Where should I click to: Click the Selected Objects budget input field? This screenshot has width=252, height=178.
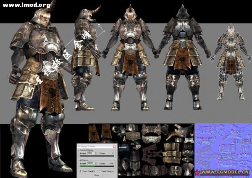(x=89, y=154)
